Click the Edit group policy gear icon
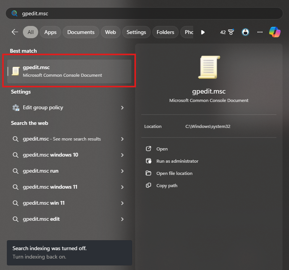The image size is (289, 270). point(16,108)
